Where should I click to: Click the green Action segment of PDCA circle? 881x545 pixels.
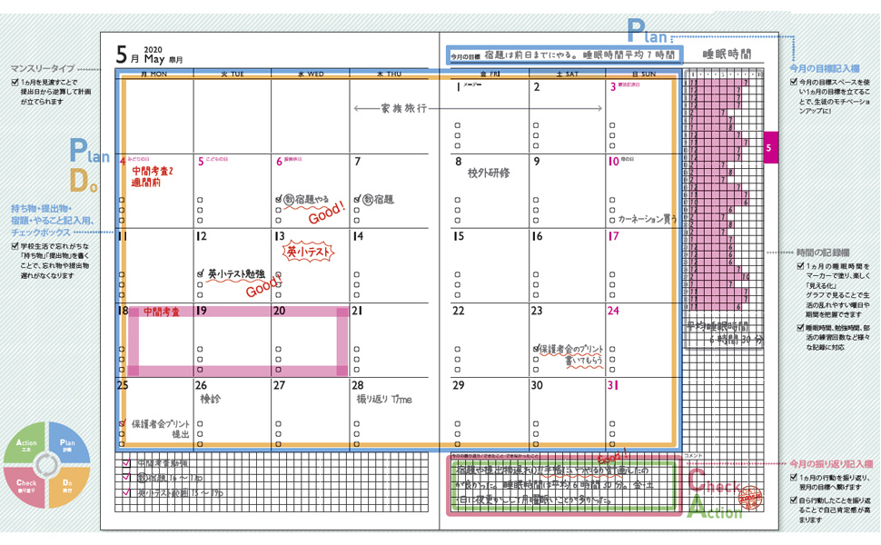pyautogui.click(x=25, y=444)
